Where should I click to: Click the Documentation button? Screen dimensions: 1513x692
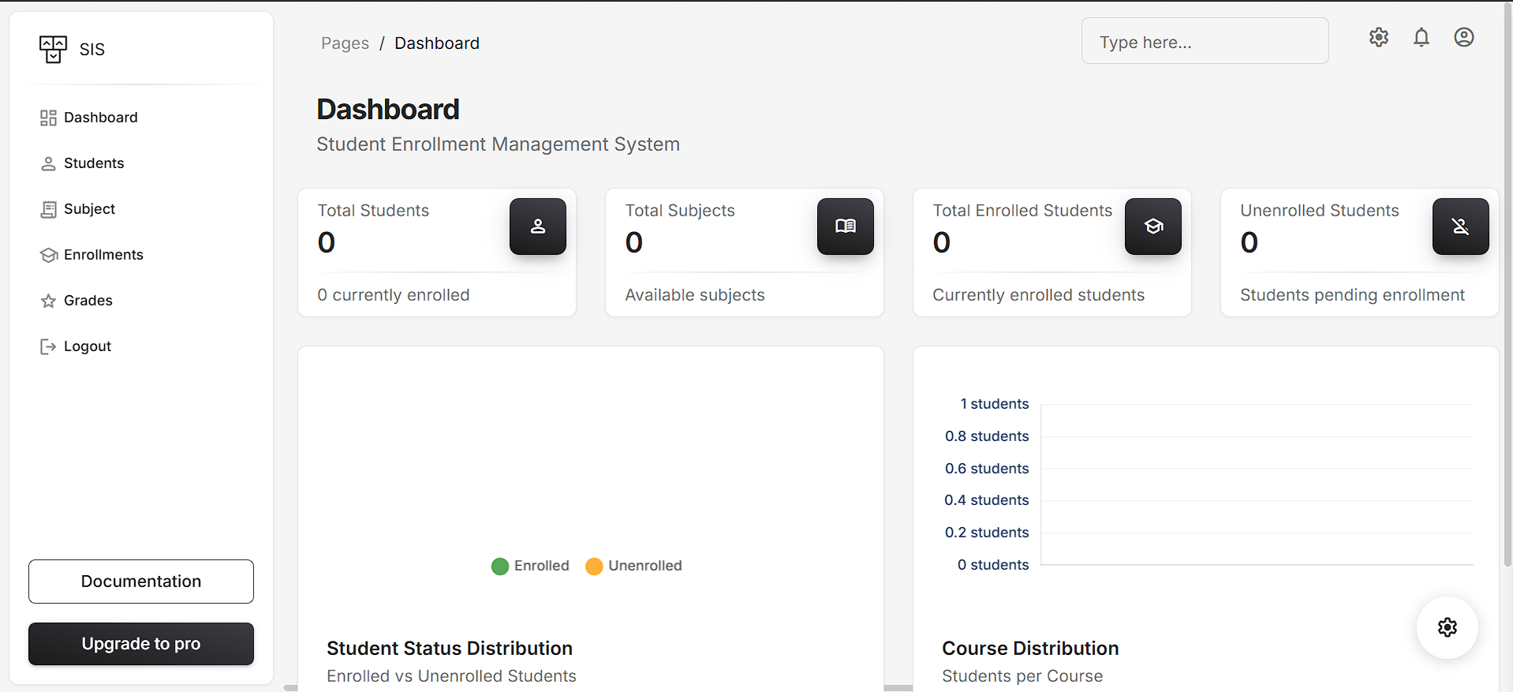(141, 582)
